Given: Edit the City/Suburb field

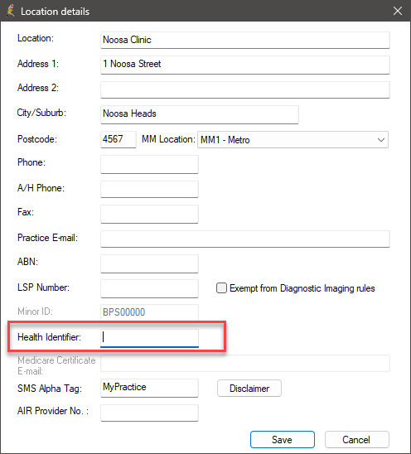Looking at the screenshot, I should tap(200, 114).
